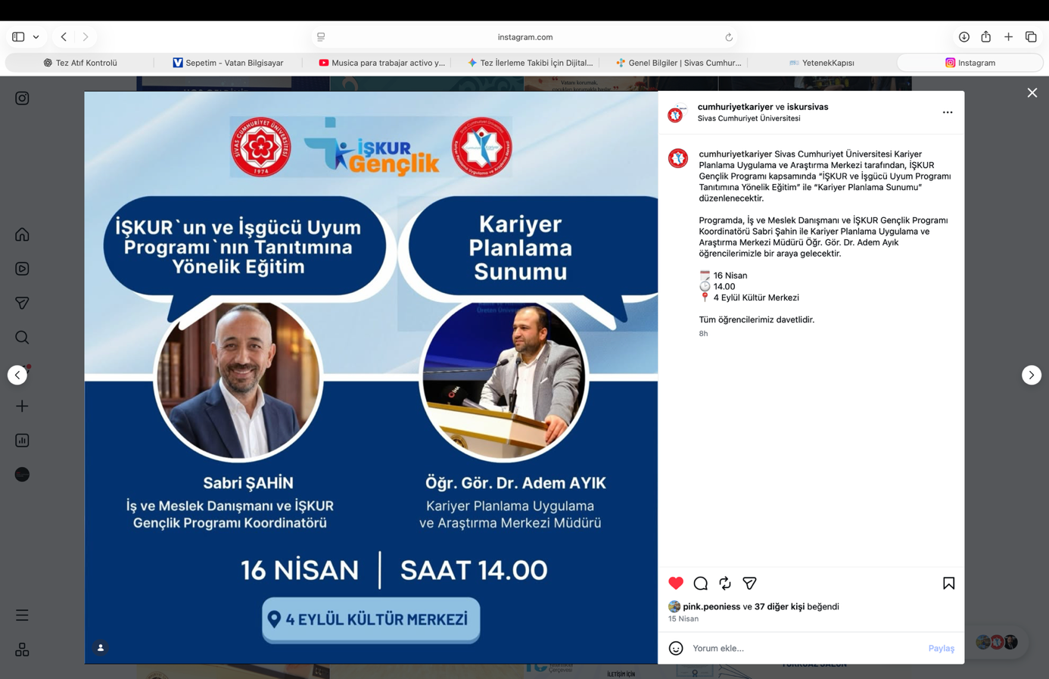The image size is (1049, 679).
Task: Open the three-dot post options menu
Action: 948,112
